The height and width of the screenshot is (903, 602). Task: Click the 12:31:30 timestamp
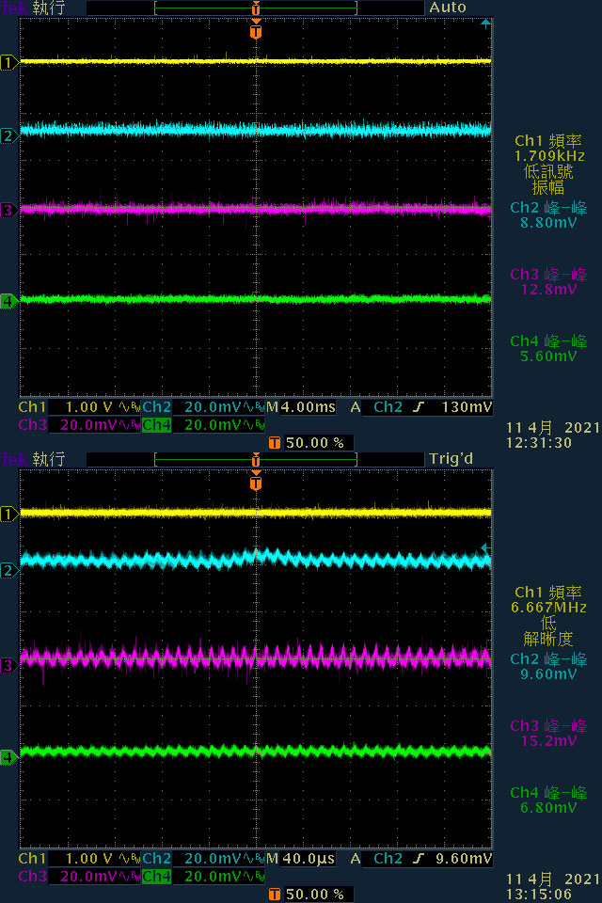539,443
